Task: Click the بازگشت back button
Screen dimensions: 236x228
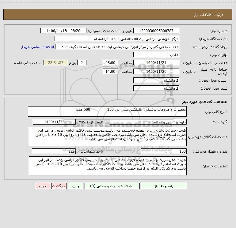Action: [x=59, y=186]
